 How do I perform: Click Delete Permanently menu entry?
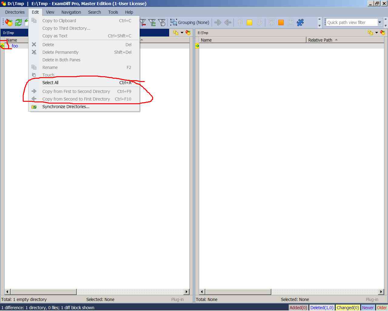pyautogui.click(x=84, y=52)
